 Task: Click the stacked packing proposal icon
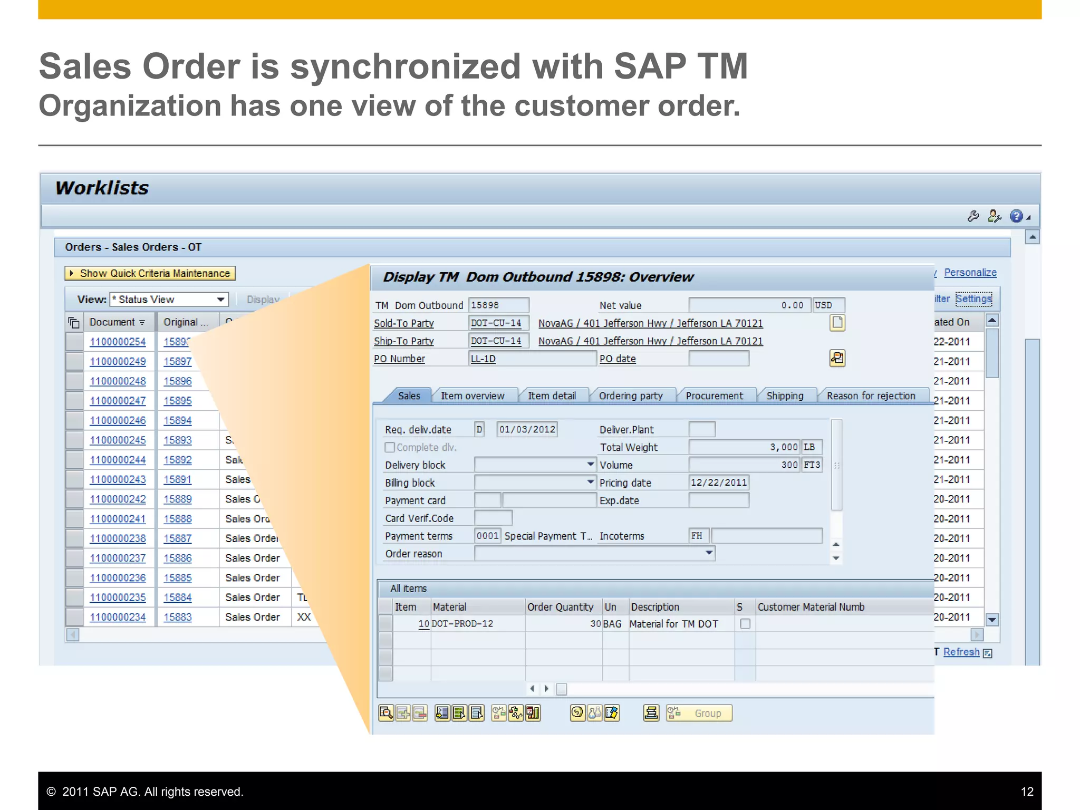651,713
